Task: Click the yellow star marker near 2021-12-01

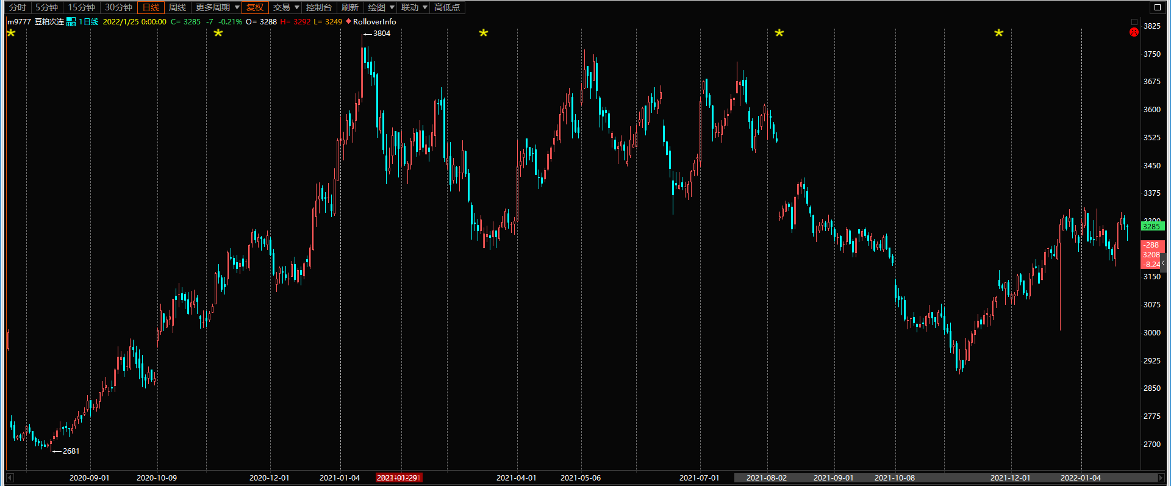Action: (998, 33)
